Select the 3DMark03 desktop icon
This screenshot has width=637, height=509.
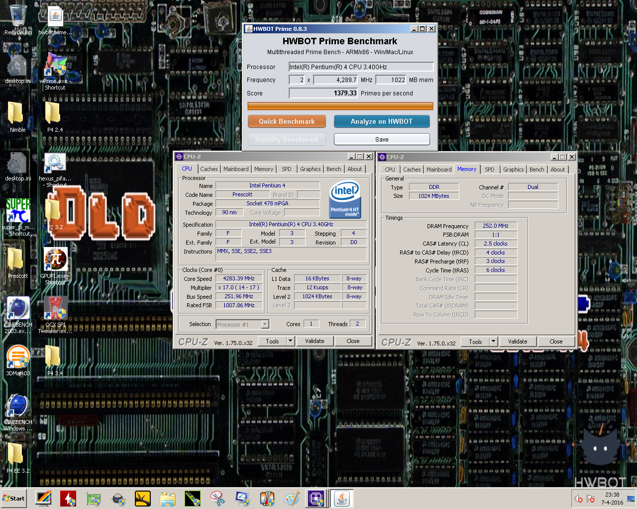click(18, 360)
